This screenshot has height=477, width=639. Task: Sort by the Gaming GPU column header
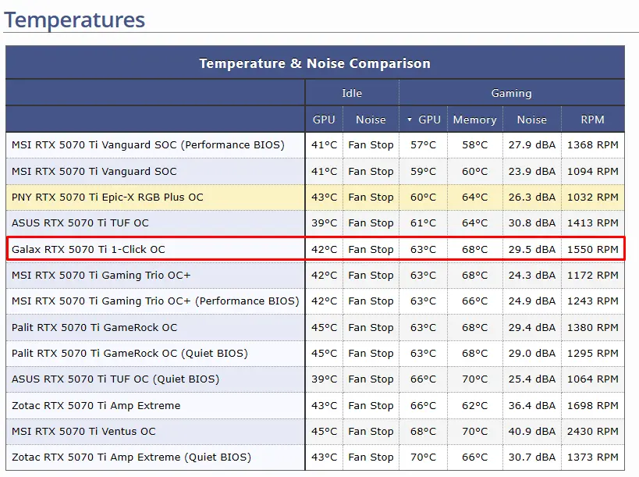click(x=424, y=119)
